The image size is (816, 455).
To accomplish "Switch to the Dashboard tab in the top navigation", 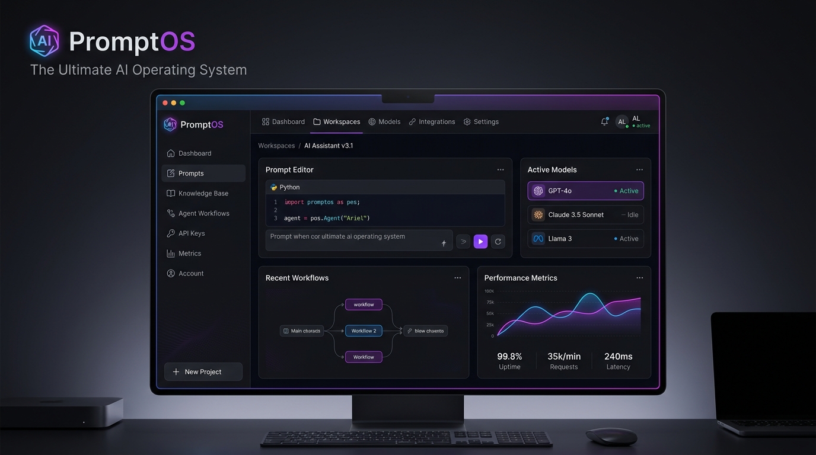I will pos(283,122).
